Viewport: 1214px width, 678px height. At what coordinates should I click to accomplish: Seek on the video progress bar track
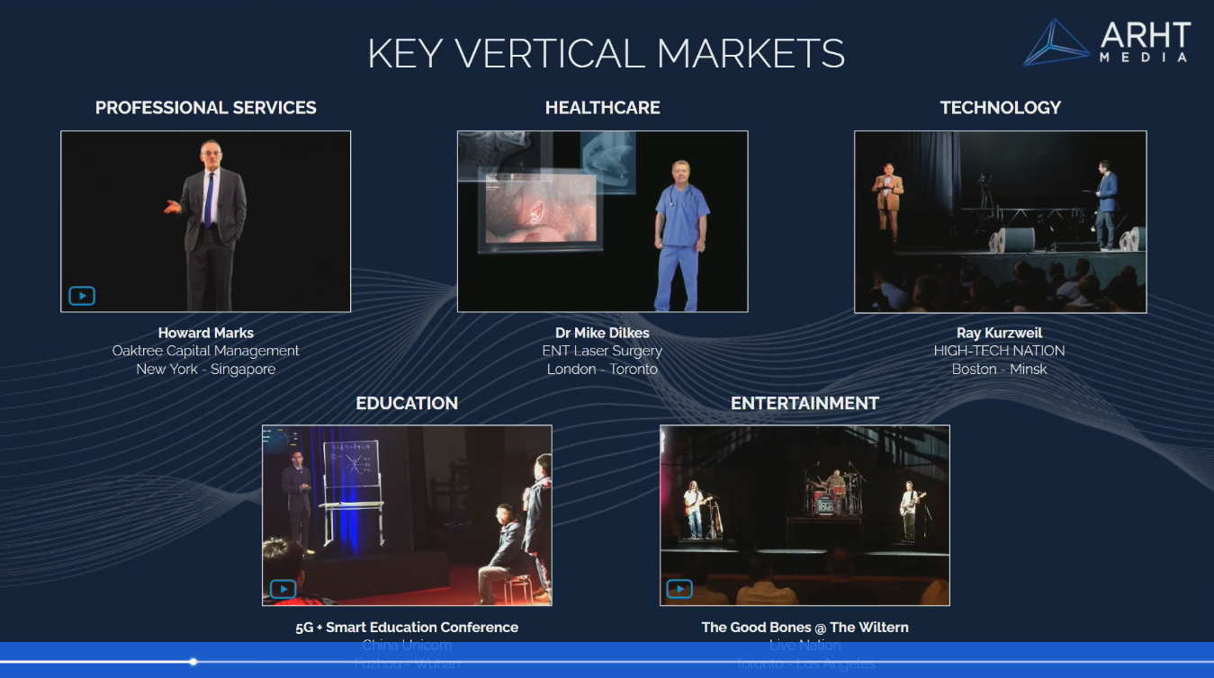(607, 662)
